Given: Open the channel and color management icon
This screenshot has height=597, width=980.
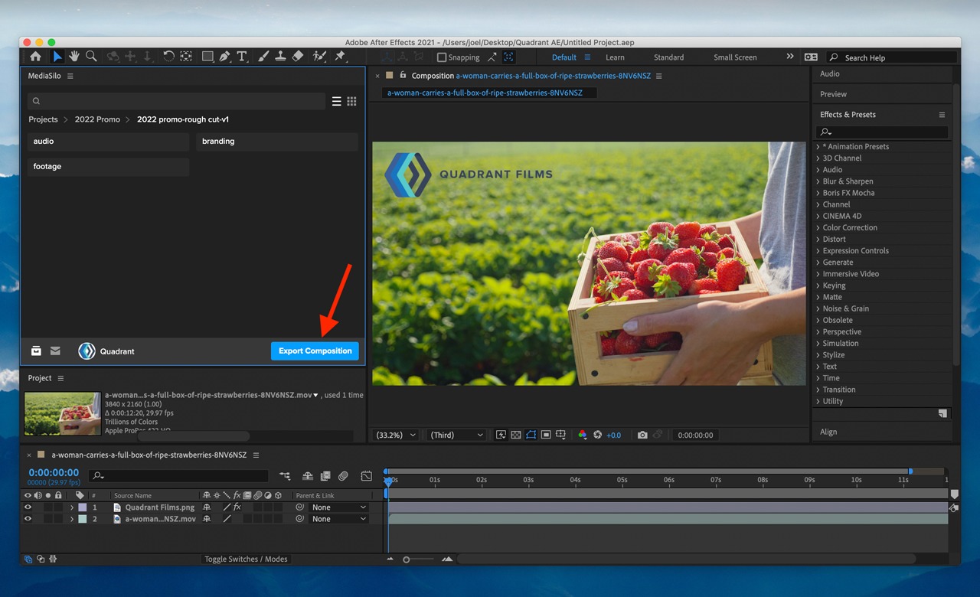Looking at the screenshot, I should coord(583,435).
